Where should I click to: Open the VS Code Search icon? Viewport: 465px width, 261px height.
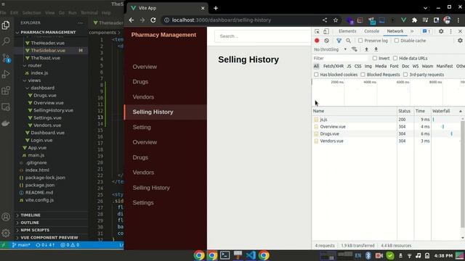click(x=6, y=41)
